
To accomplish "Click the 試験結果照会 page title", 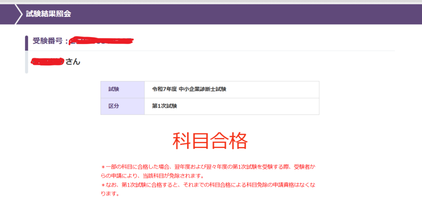I will pyautogui.click(x=48, y=14).
